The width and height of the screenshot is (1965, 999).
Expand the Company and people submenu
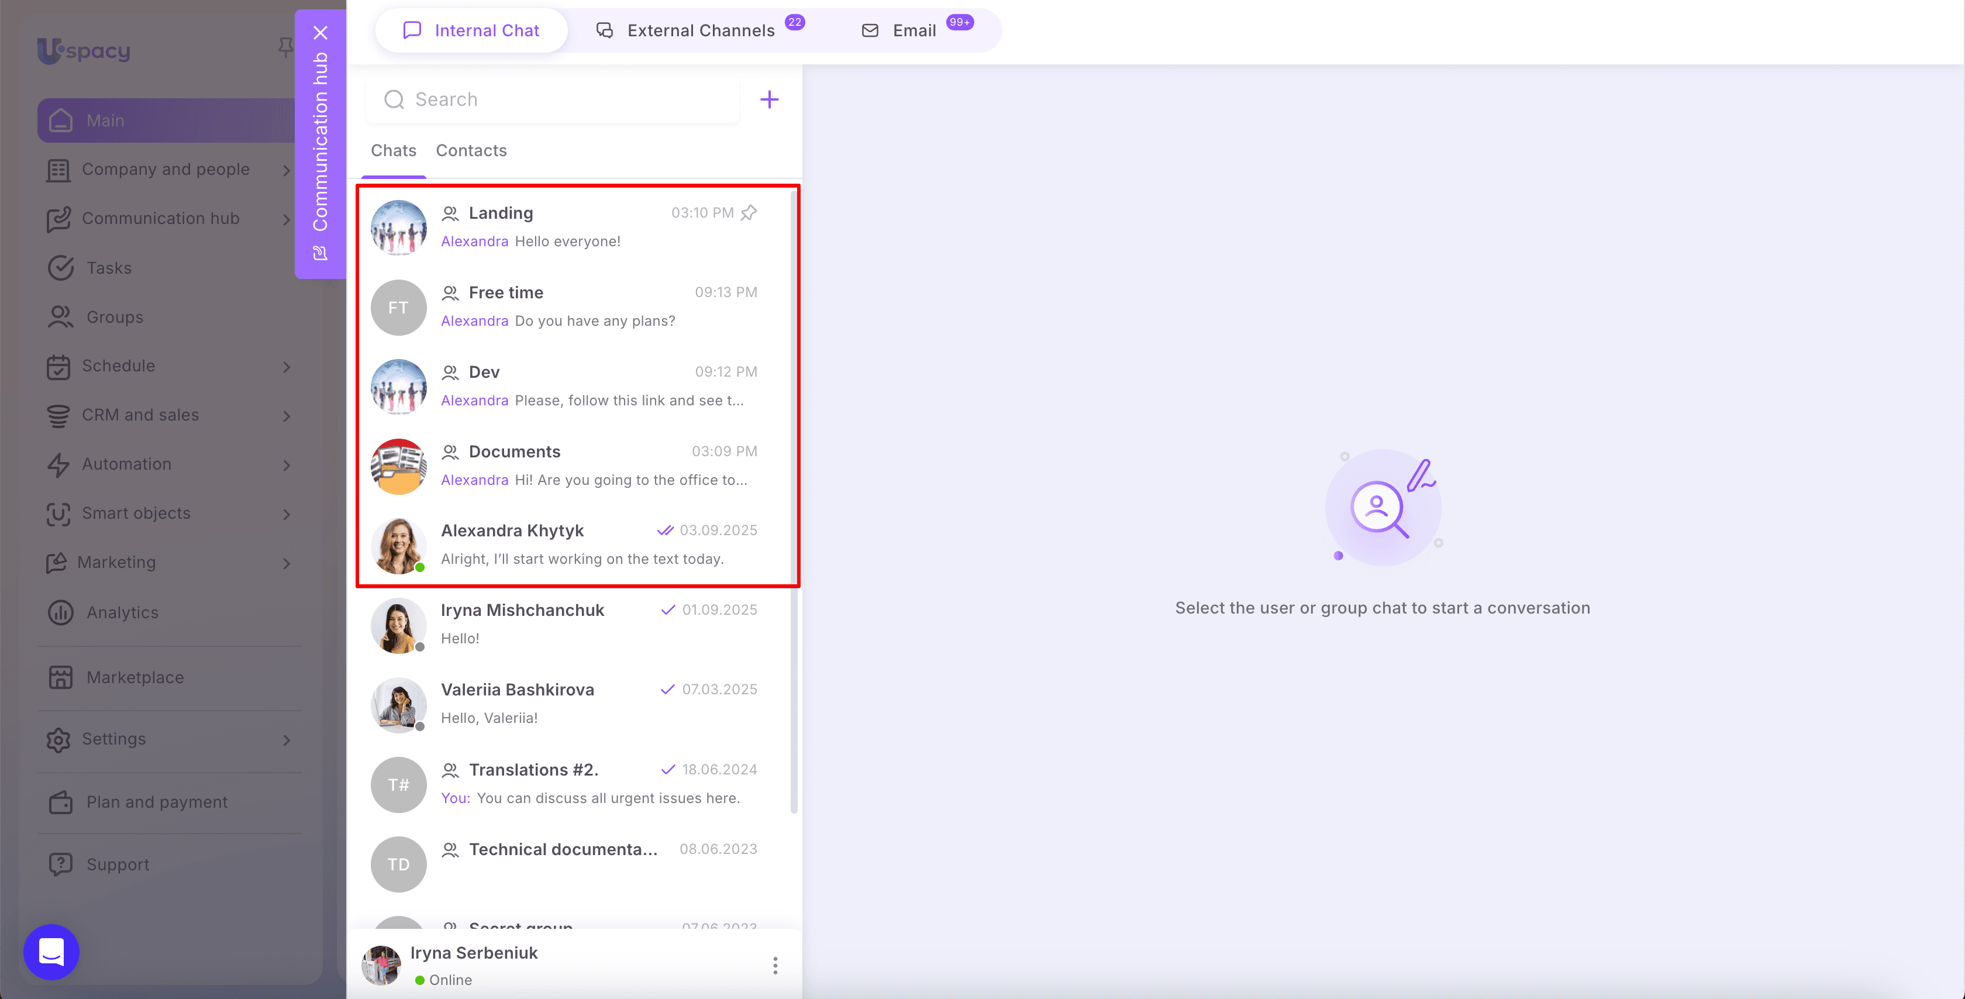287,170
